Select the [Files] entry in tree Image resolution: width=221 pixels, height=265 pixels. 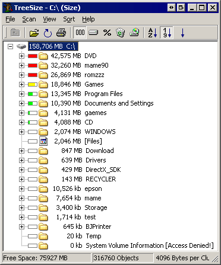pos(93,141)
